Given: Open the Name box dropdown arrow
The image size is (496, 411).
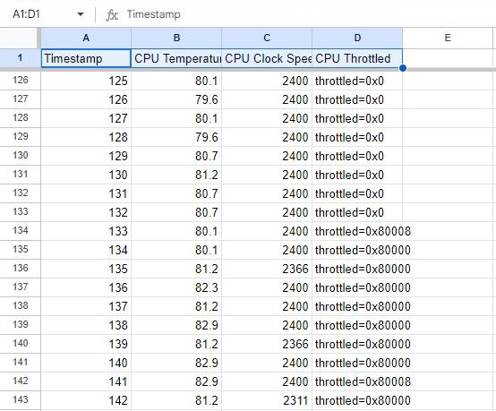Looking at the screenshot, I should (81, 14).
